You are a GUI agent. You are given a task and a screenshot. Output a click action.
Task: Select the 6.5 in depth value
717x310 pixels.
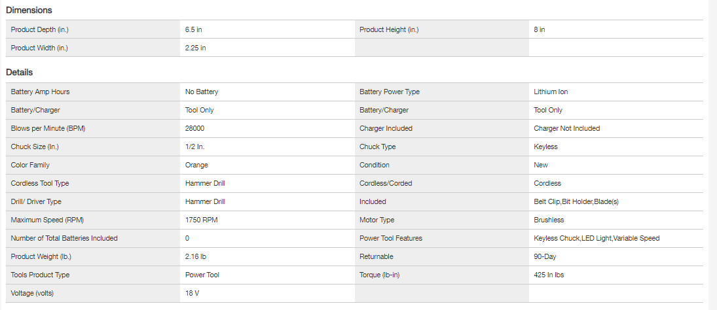point(195,29)
